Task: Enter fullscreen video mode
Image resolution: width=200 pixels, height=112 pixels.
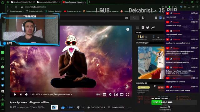Action: point(127,95)
